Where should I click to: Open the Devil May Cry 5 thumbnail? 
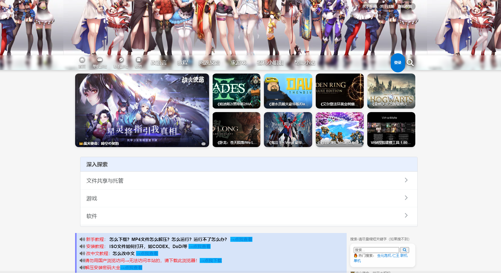pyautogui.click(x=288, y=129)
